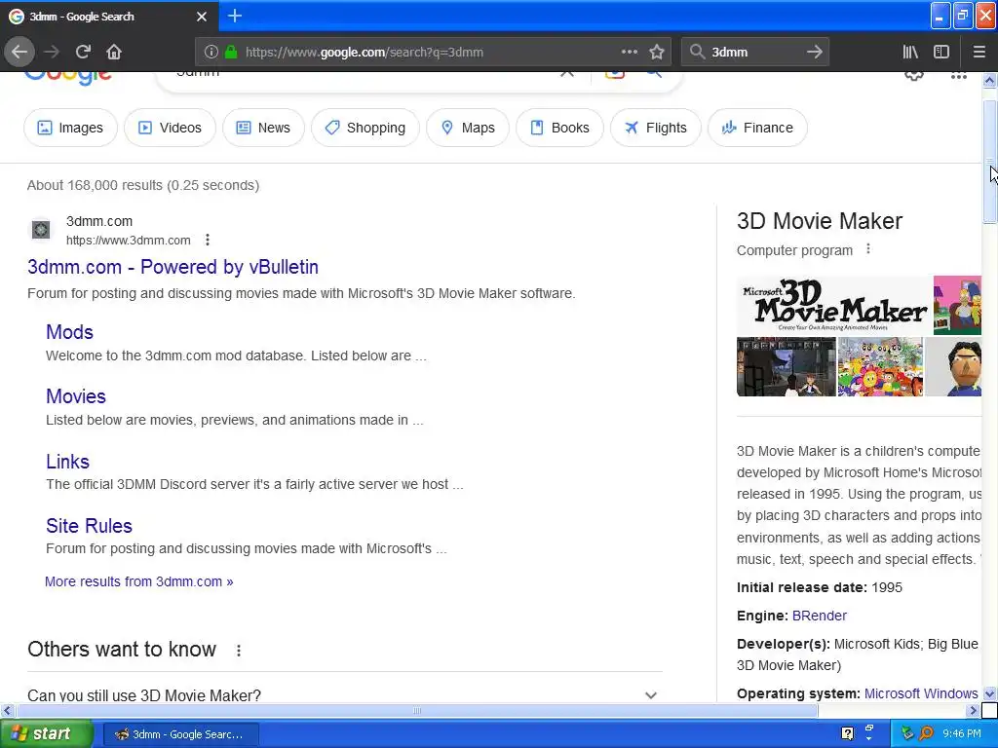Open the Site Rules sitelink
This screenshot has width=998, height=748.
89,526
